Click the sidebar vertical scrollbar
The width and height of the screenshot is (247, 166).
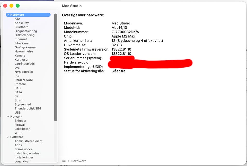point(56,67)
